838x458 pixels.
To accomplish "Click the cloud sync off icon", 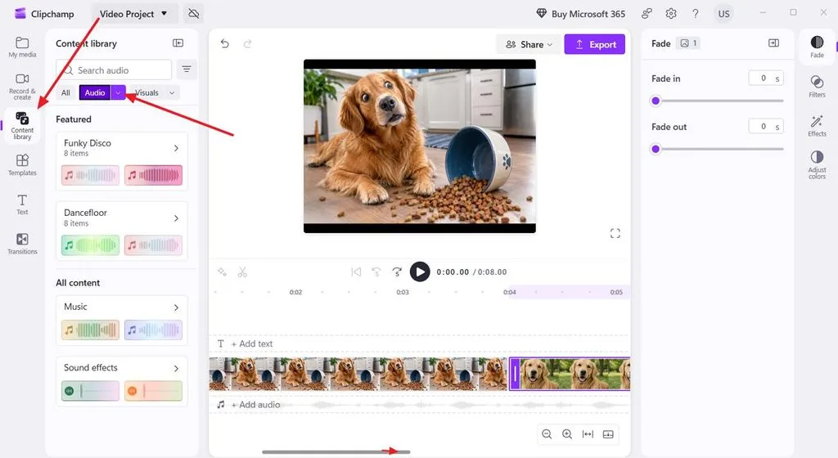I will tap(193, 14).
